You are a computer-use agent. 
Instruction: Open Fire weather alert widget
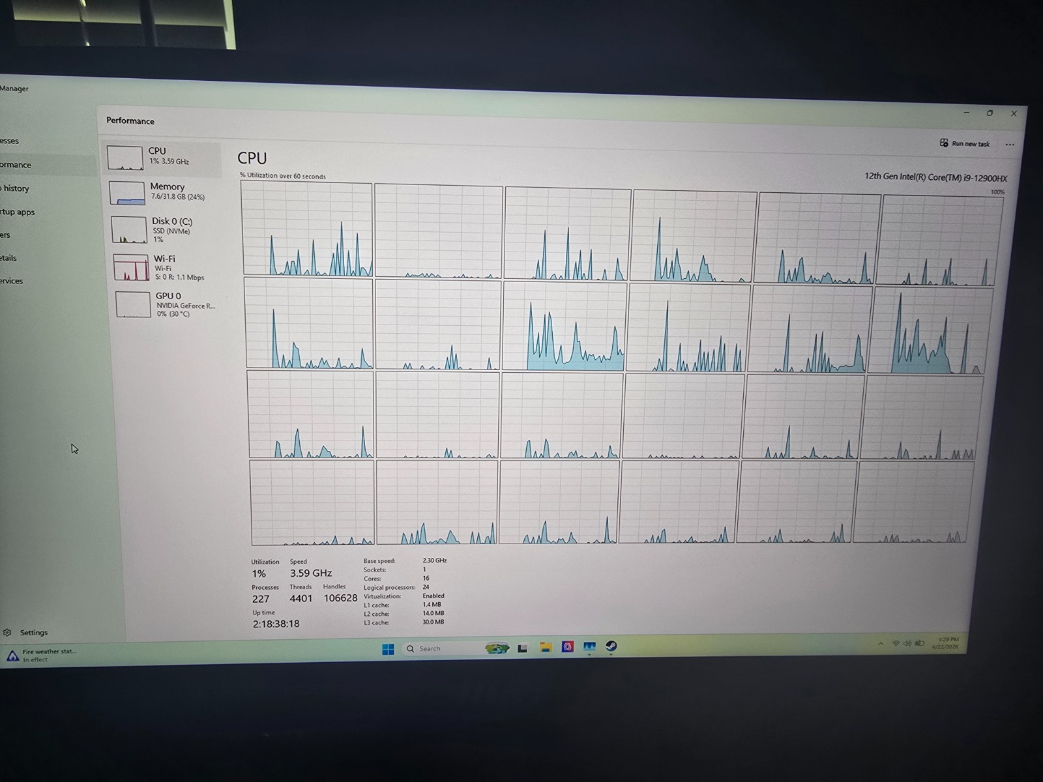(x=40, y=655)
